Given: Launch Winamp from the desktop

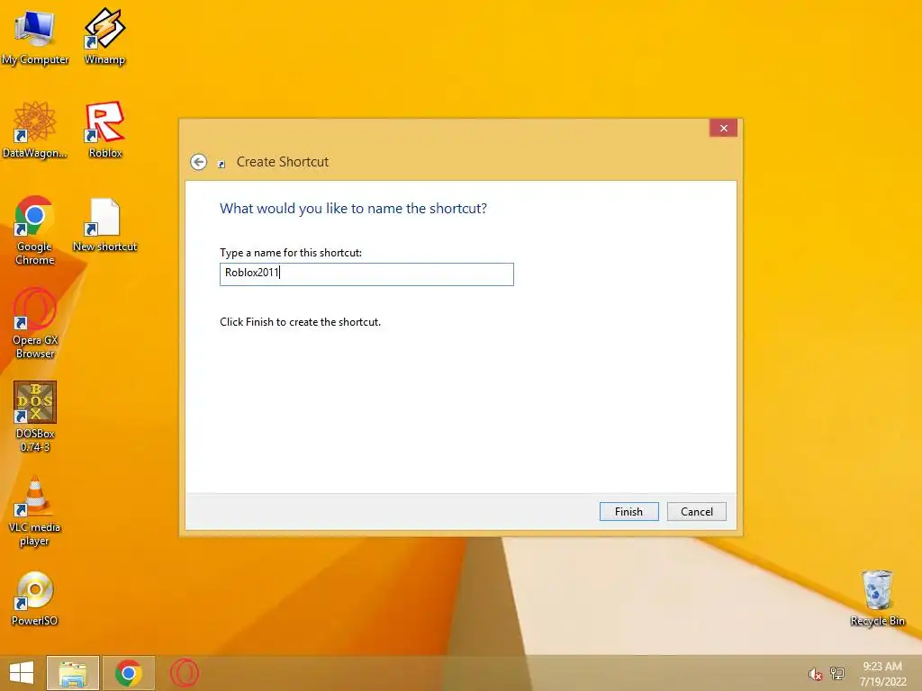Looking at the screenshot, I should click(x=104, y=35).
